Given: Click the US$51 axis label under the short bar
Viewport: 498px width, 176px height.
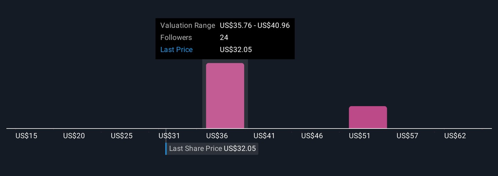Looking at the screenshot, I should point(359,136).
